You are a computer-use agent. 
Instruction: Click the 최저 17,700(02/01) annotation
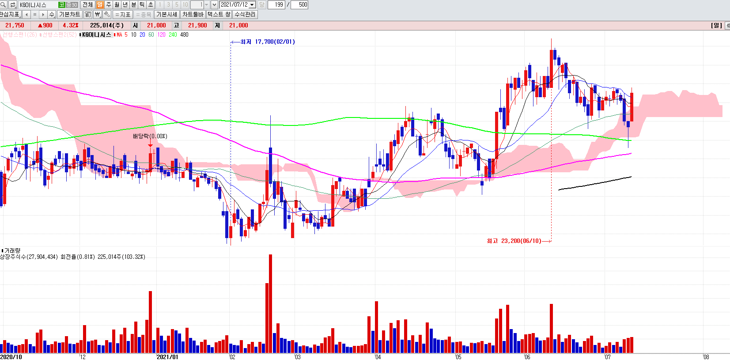point(268,42)
